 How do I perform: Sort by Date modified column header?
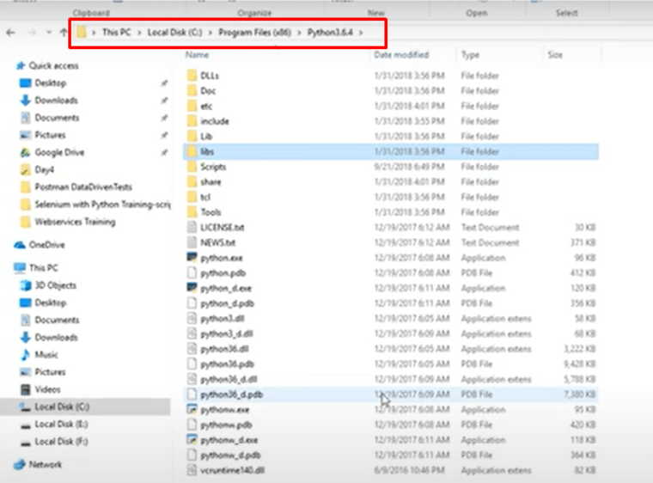(x=401, y=55)
